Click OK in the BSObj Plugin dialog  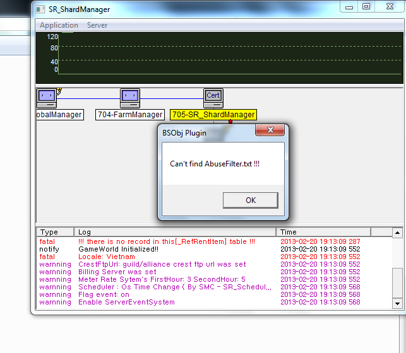tap(251, 200)
